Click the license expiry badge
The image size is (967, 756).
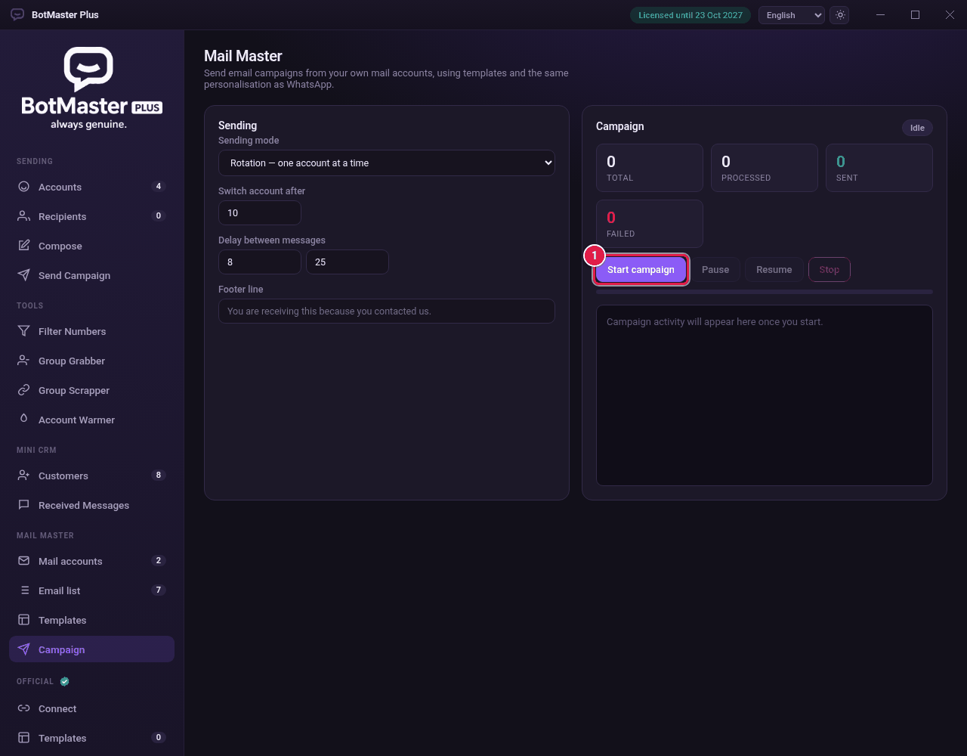tap(690, 15)
